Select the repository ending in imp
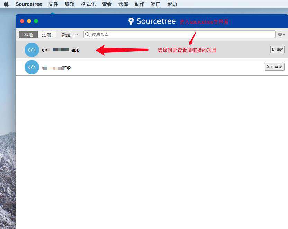The height and width of the screenshot is (229, 288). tap(152, 67)
